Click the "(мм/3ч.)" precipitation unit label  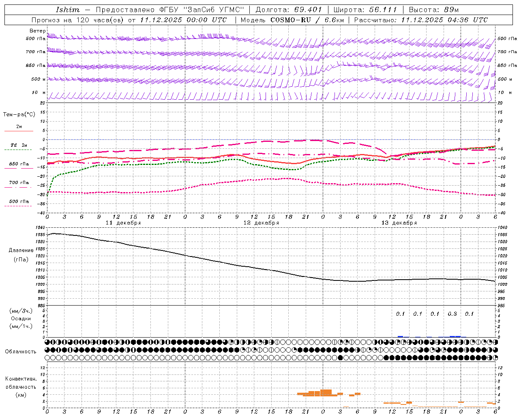click(x=21, y=311)
